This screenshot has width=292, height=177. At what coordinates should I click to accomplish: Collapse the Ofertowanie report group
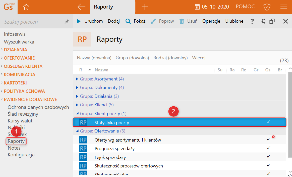click(77, 131)
